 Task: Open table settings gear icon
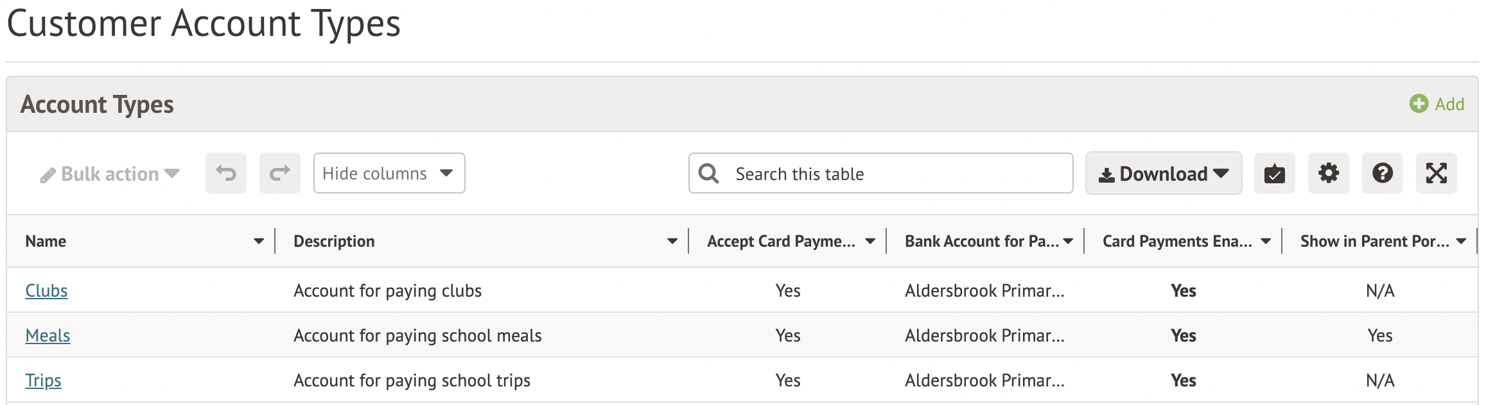coord(1328,173)
